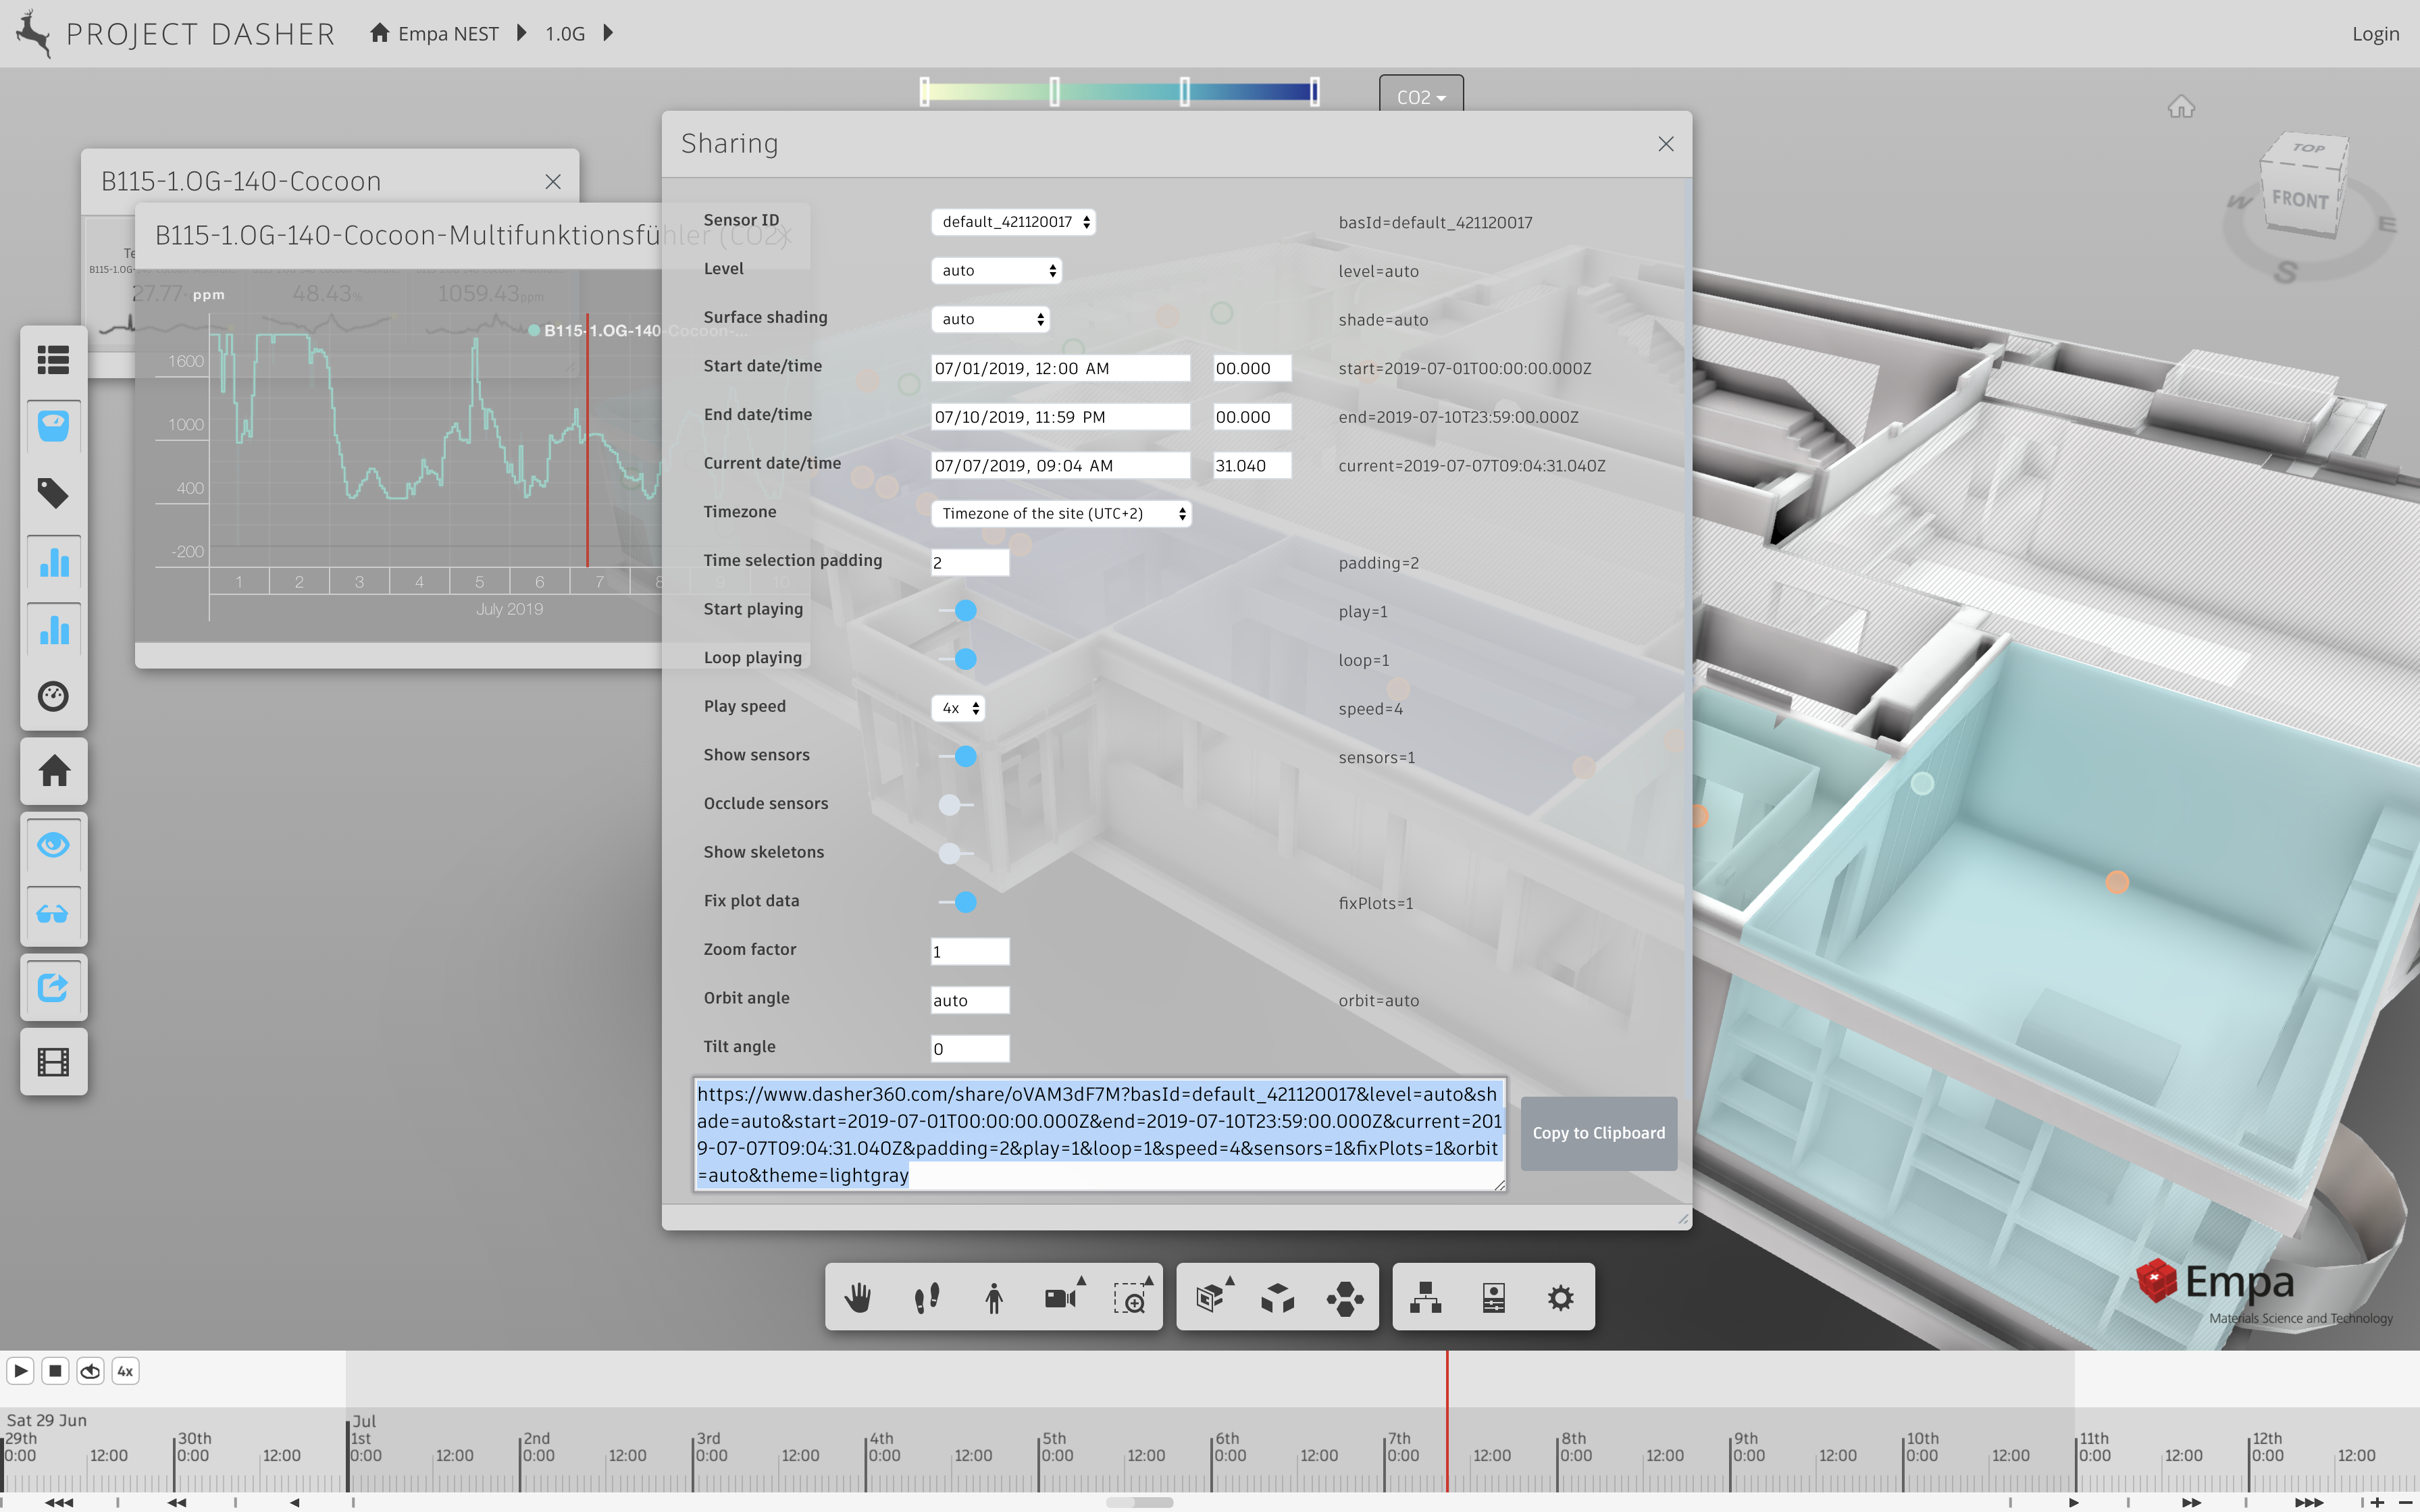Click the 1.OG breadcrumb item
Image resolution: width=2420 pixels, height=1512 pixels.
[x=565, y=34]
